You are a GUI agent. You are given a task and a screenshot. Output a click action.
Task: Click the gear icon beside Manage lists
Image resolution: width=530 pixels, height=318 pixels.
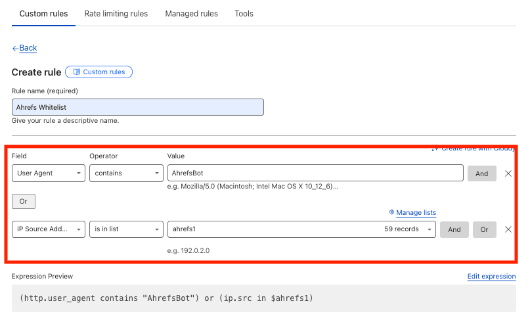coord(391,212)
